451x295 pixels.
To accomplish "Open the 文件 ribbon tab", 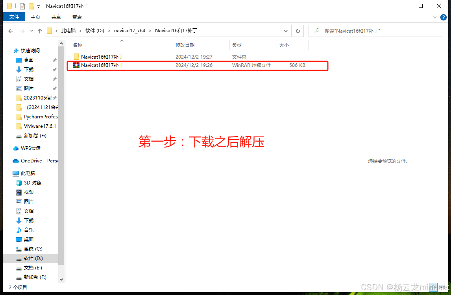I will [x=14, y=17].
